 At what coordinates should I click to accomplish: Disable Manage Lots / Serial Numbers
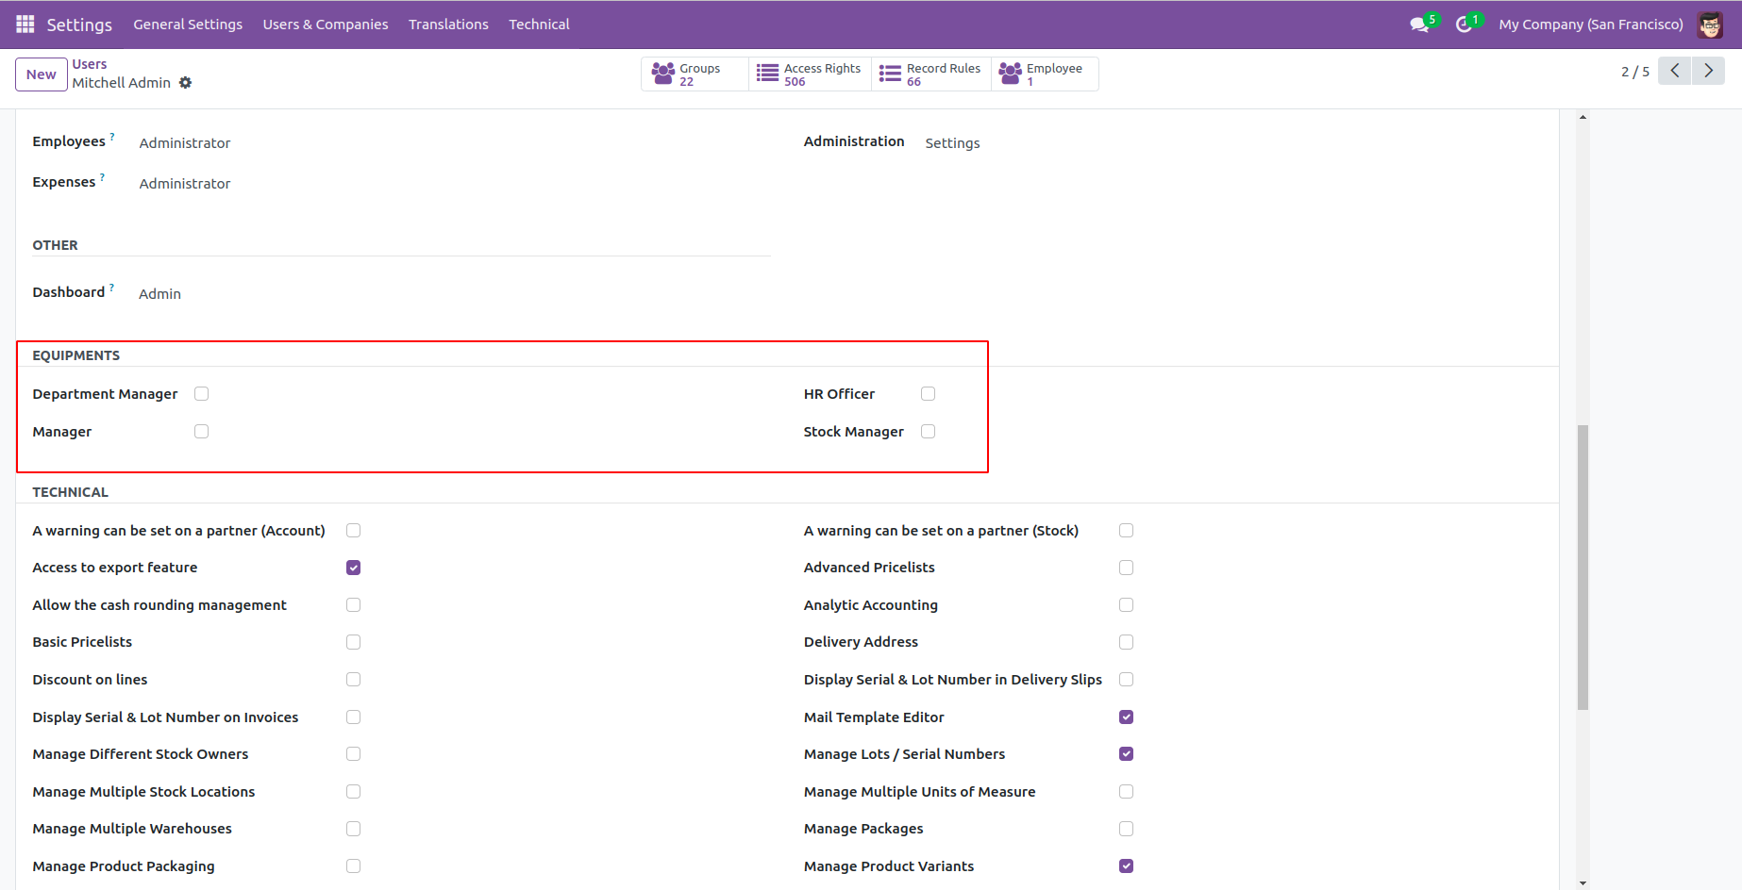(1126, 754)
